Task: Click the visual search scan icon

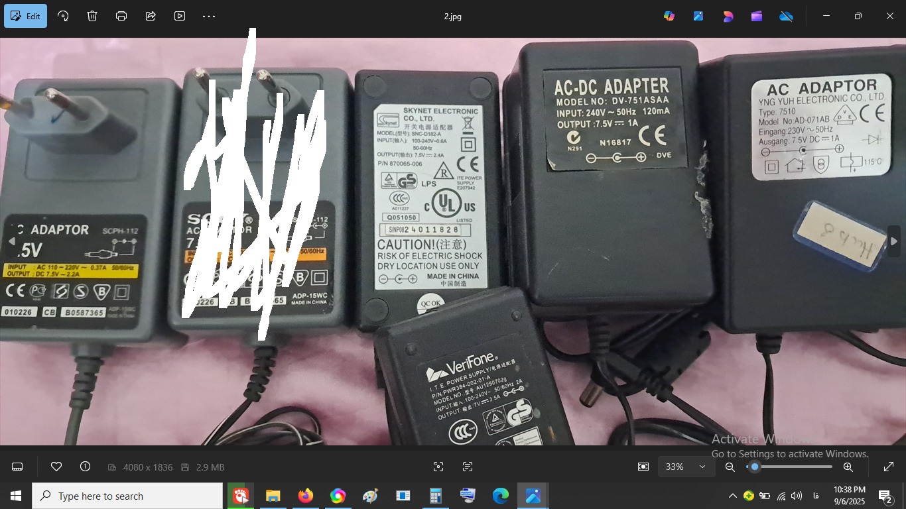Action: (438, 467)
